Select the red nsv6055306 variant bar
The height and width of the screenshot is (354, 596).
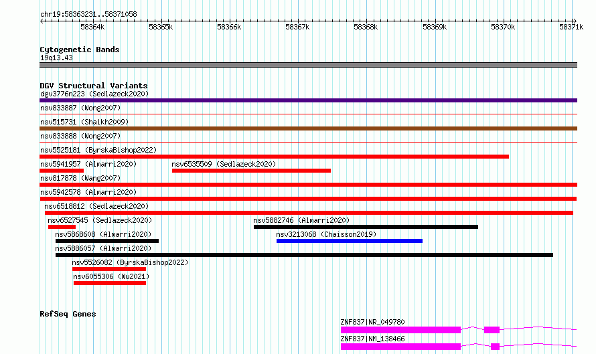(x=109, y=283)
